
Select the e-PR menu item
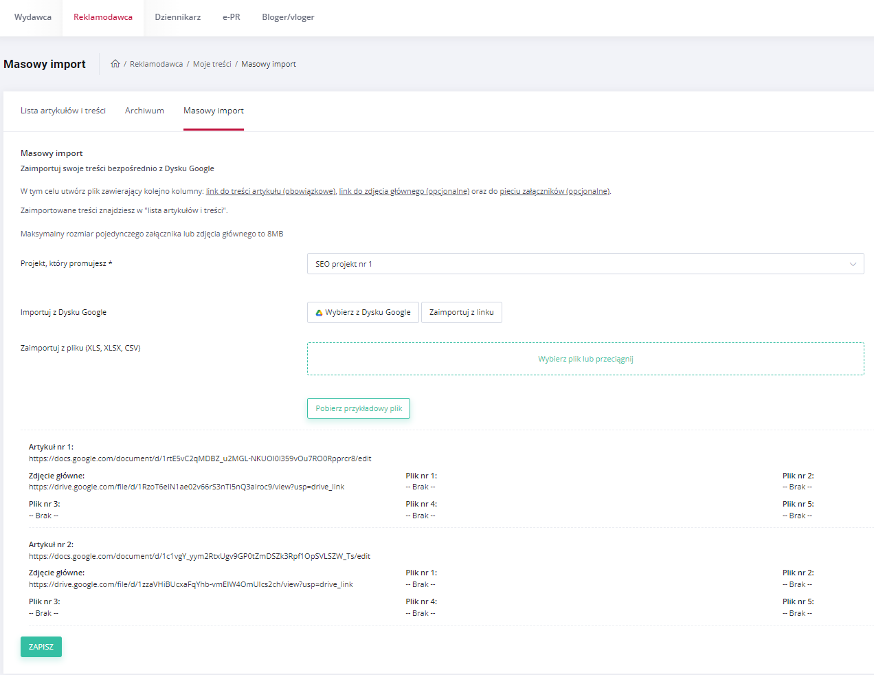point(232,17)
